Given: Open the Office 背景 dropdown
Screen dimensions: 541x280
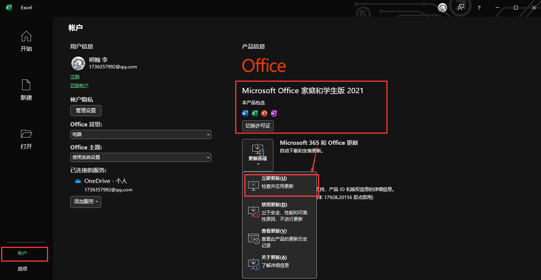Looking at the screenshot, I should click(x=140, y=134).
